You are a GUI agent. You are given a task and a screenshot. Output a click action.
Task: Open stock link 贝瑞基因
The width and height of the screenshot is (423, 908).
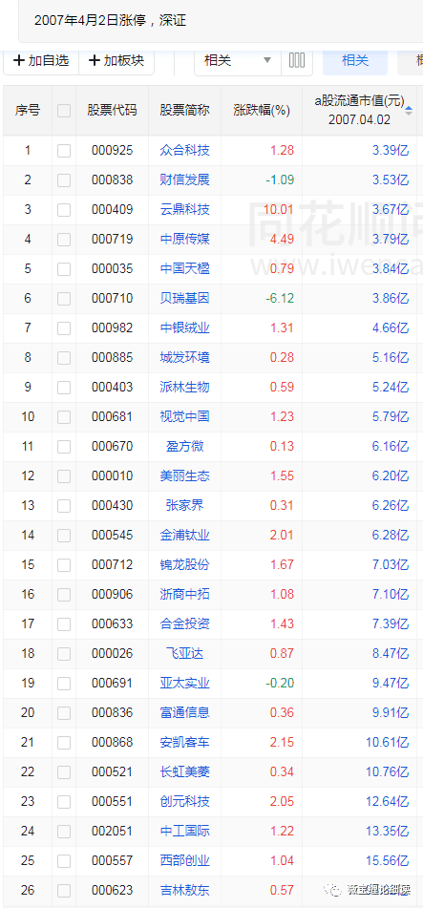185,298
